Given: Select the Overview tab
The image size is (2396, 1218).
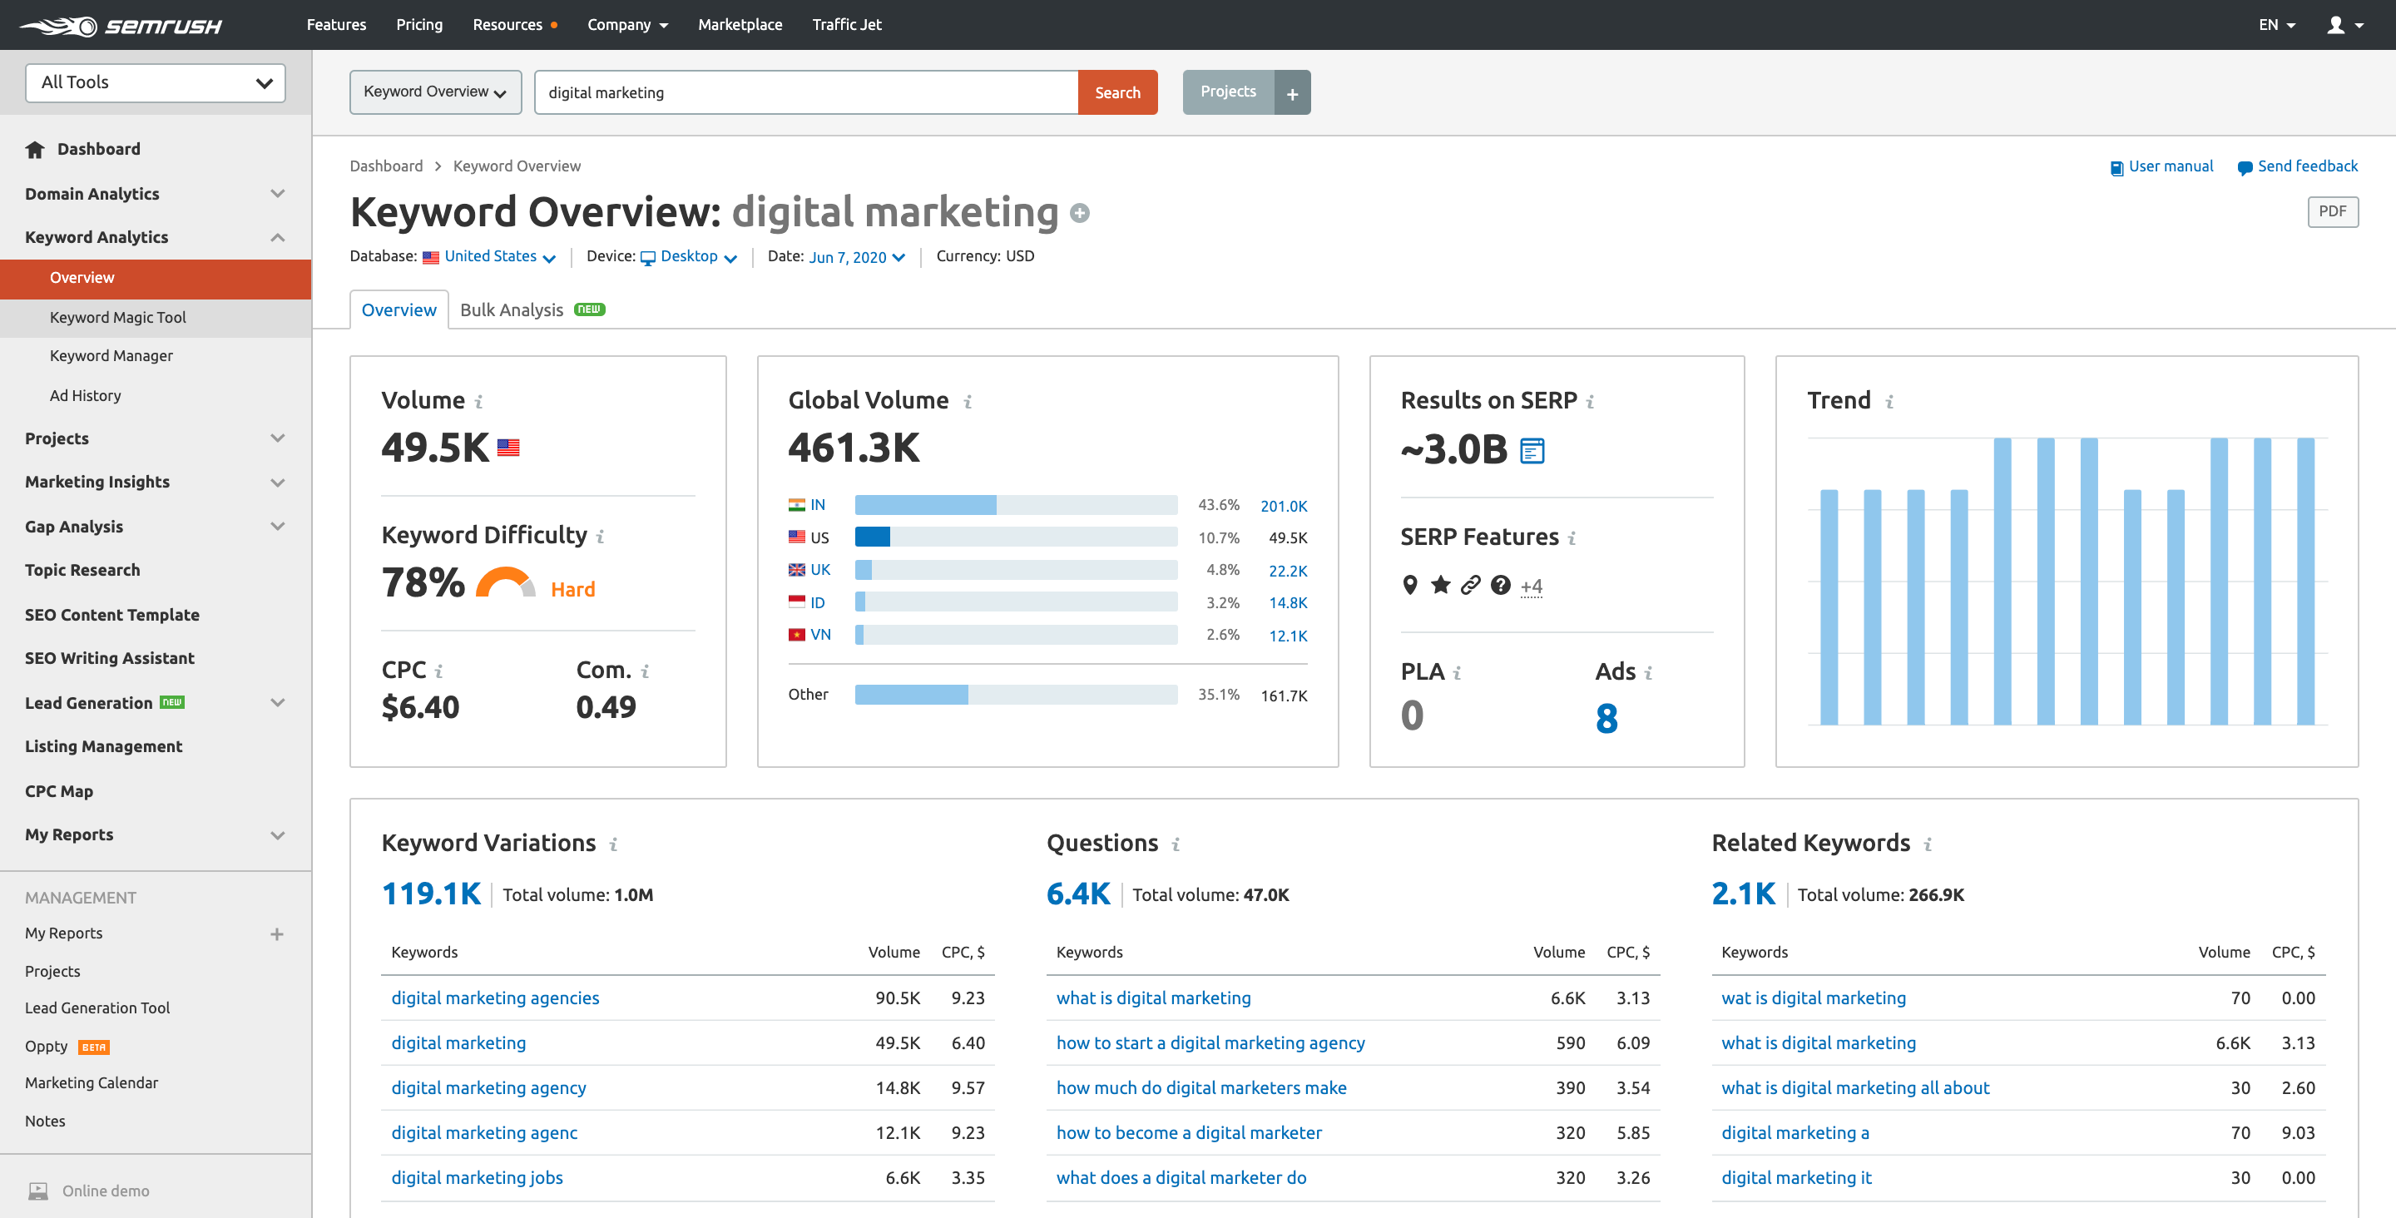Looking at the screenshot, I should (x=399, y=309).
